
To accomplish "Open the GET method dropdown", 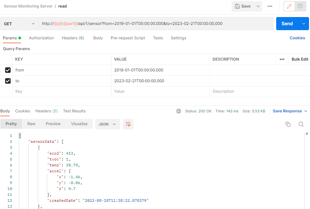I will pyautogui.click(x=19, y=24).
